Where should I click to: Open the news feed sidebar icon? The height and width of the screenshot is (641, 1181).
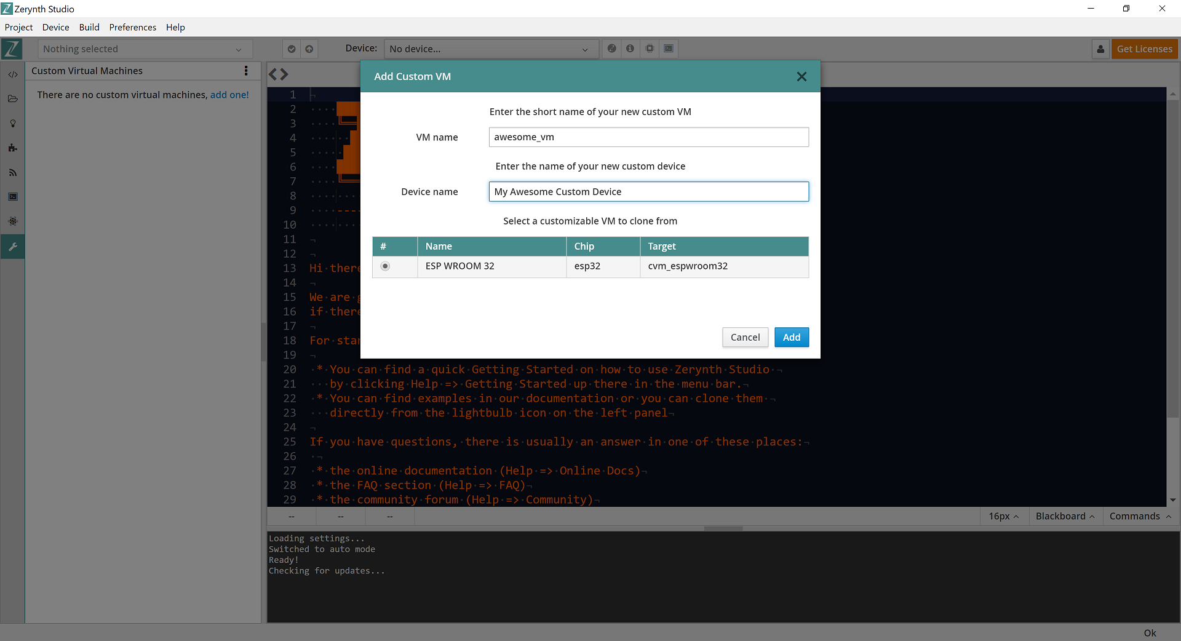point(12,172)
